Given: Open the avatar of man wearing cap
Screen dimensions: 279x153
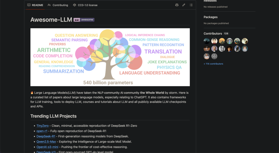Looking at the screenshot, I should (207, 49).
